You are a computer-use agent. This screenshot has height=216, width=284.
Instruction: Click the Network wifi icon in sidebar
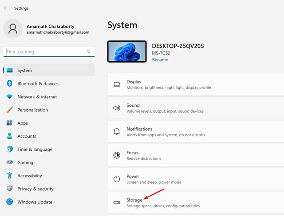[x=9, y=97]
